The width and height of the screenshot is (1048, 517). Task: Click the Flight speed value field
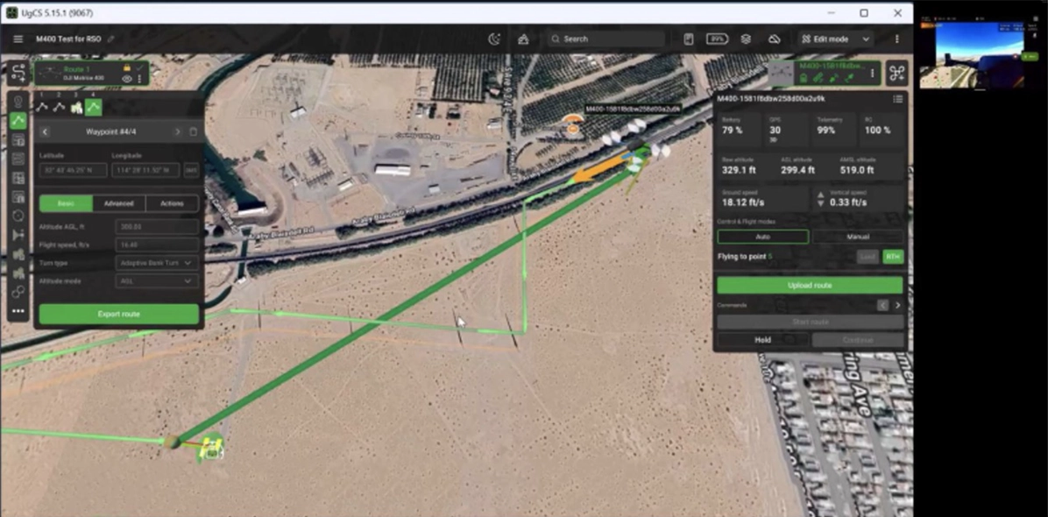click(x=157, y=245)
